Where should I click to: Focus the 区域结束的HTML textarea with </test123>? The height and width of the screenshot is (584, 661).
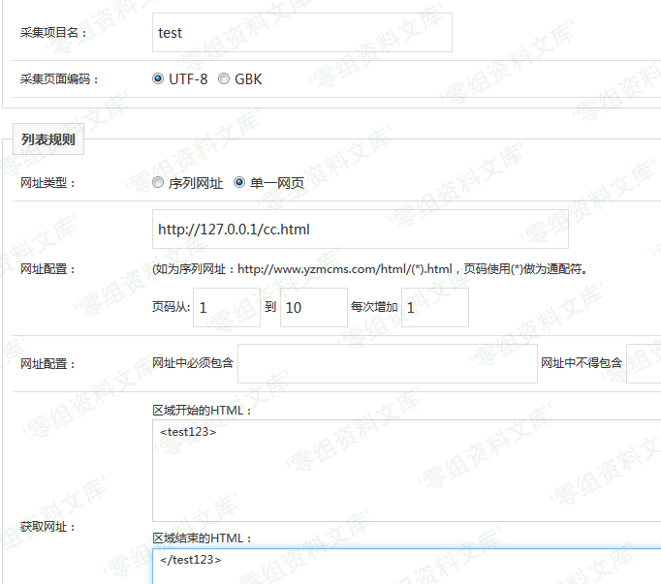tap(407, 566)
